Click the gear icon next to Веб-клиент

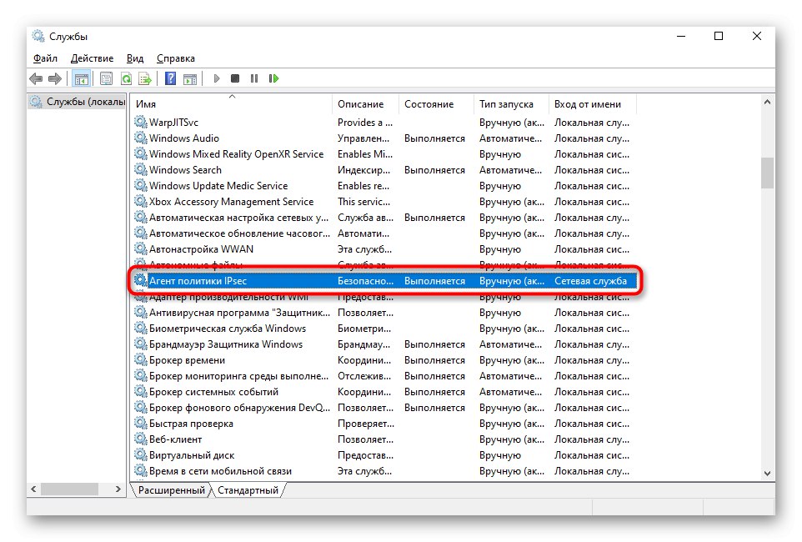pos(141,439)
